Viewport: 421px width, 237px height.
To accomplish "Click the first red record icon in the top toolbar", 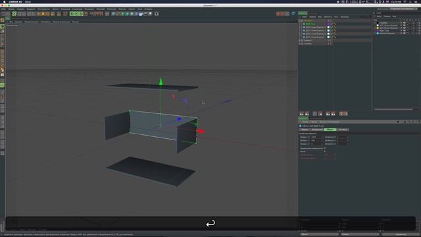I will 278,13.
